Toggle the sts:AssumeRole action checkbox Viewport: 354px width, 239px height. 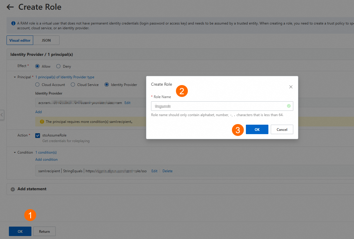[38, 136]
